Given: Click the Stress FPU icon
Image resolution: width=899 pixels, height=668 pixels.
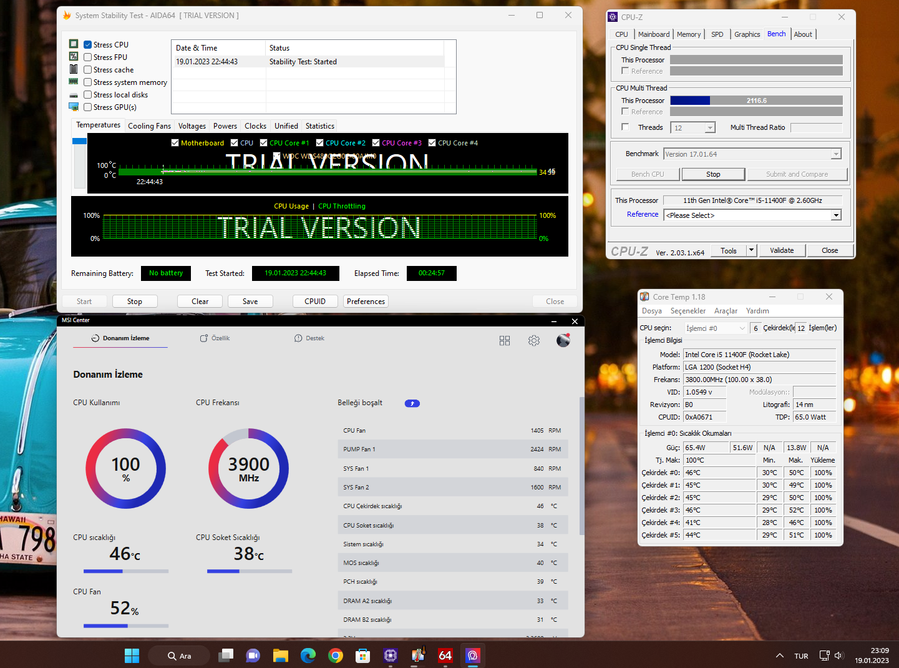Looking at the screenshot, I should 74,56.
